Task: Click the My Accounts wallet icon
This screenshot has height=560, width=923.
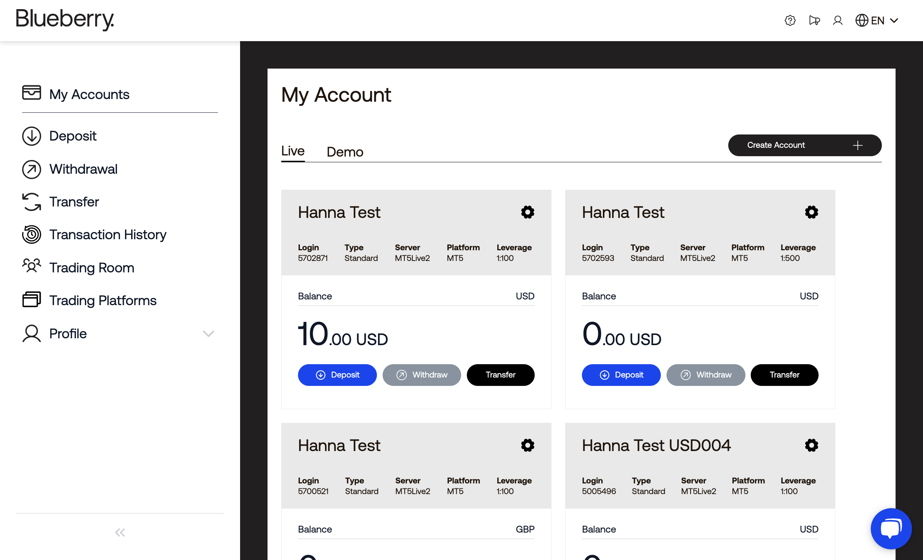Action: click(32, 92)
